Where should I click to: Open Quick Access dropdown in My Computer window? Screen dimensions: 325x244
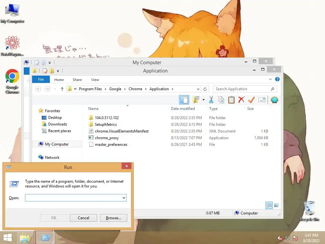coord(50,63)
